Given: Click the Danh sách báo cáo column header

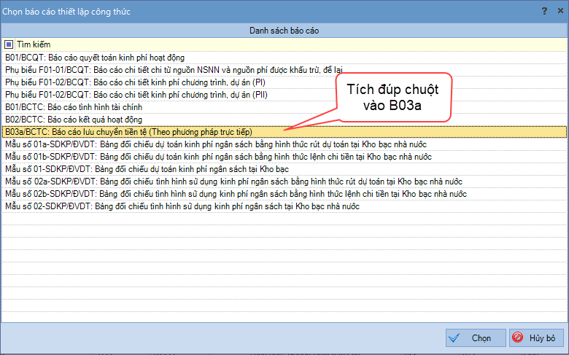Looking at the screenshot, I should coord(284,31).
